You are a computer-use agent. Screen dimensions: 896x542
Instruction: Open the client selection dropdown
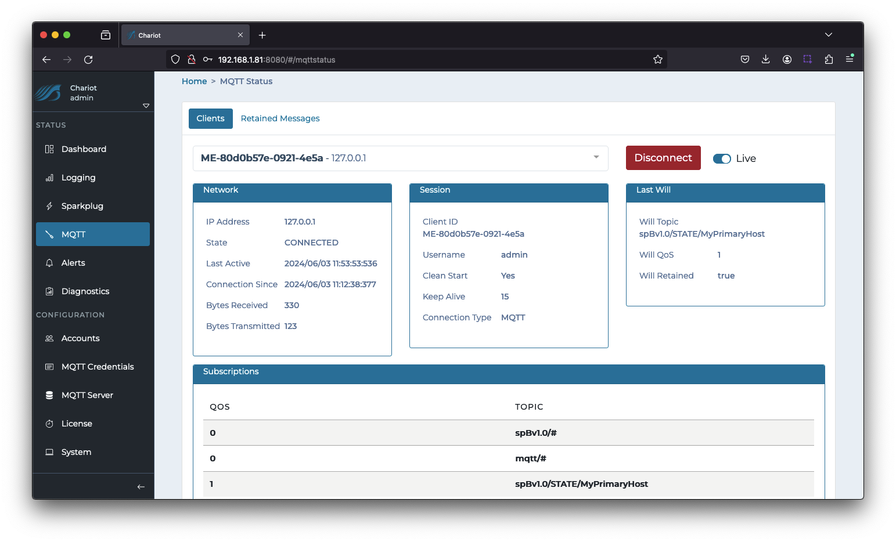[401, 158]
